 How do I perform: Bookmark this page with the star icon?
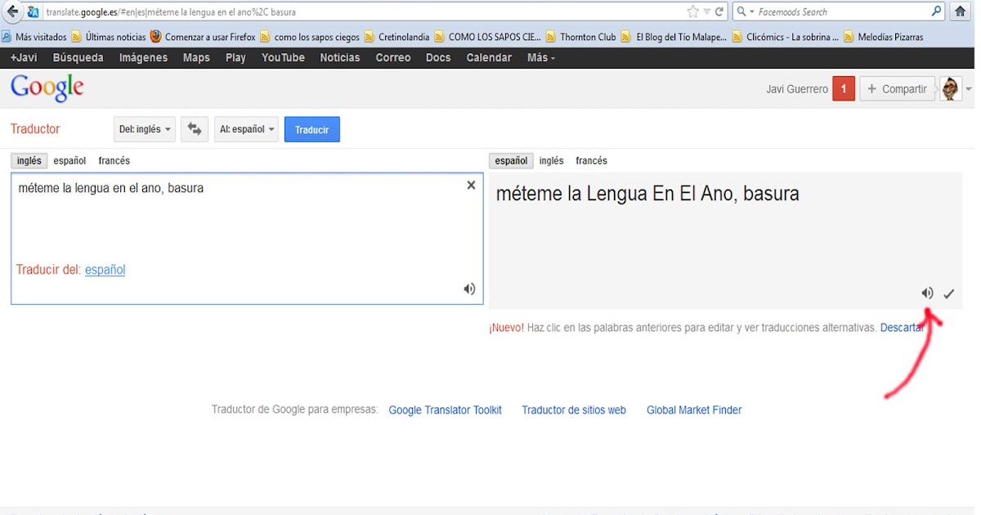(x=693, y=11)
